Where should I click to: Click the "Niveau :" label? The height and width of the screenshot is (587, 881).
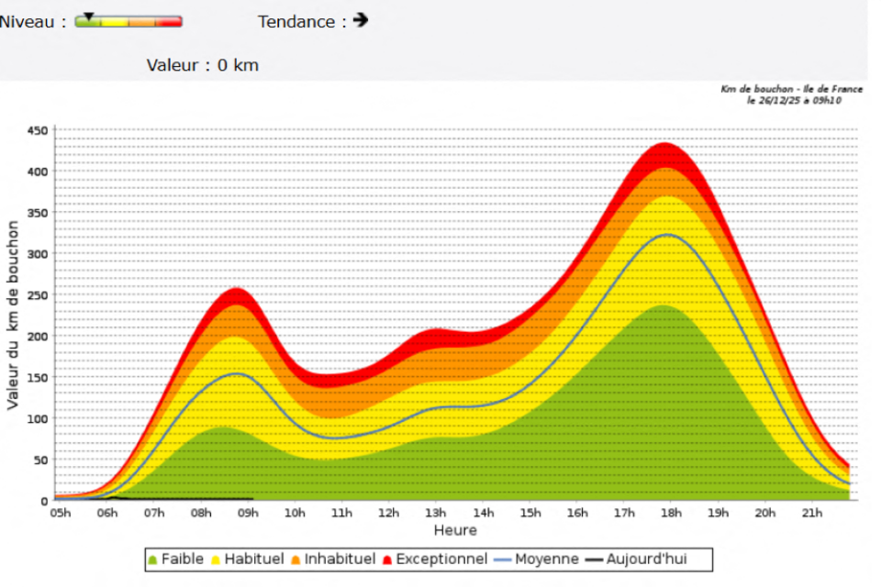pyautogui.click(x=33, y=22)
